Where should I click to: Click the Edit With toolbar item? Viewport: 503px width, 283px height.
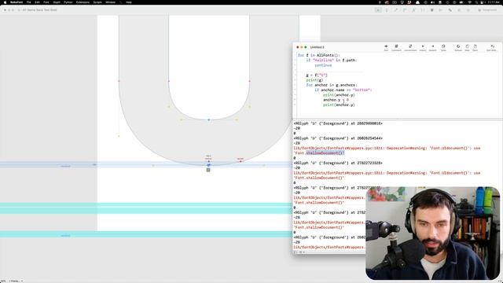(492, 48)
